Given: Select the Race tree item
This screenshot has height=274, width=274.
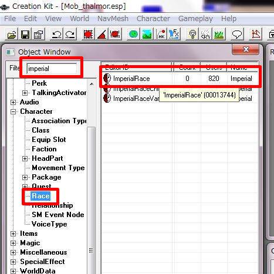Looking at the screenshot, I should [x=40, y=196].
